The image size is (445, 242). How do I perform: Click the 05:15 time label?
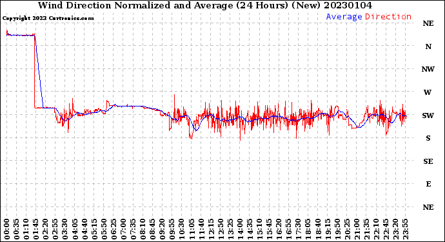point(94,229)
